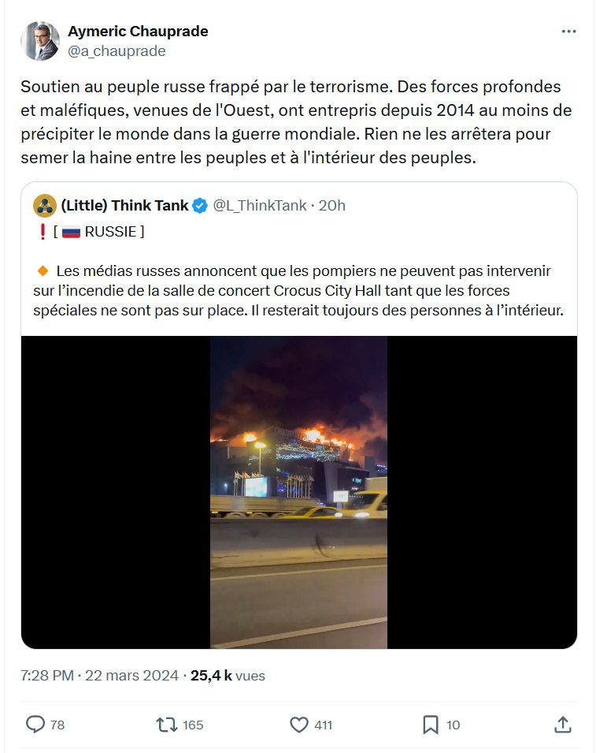Open the three-dot more options menu
Viewport: 596px width, 753px height.
[568, 32]
